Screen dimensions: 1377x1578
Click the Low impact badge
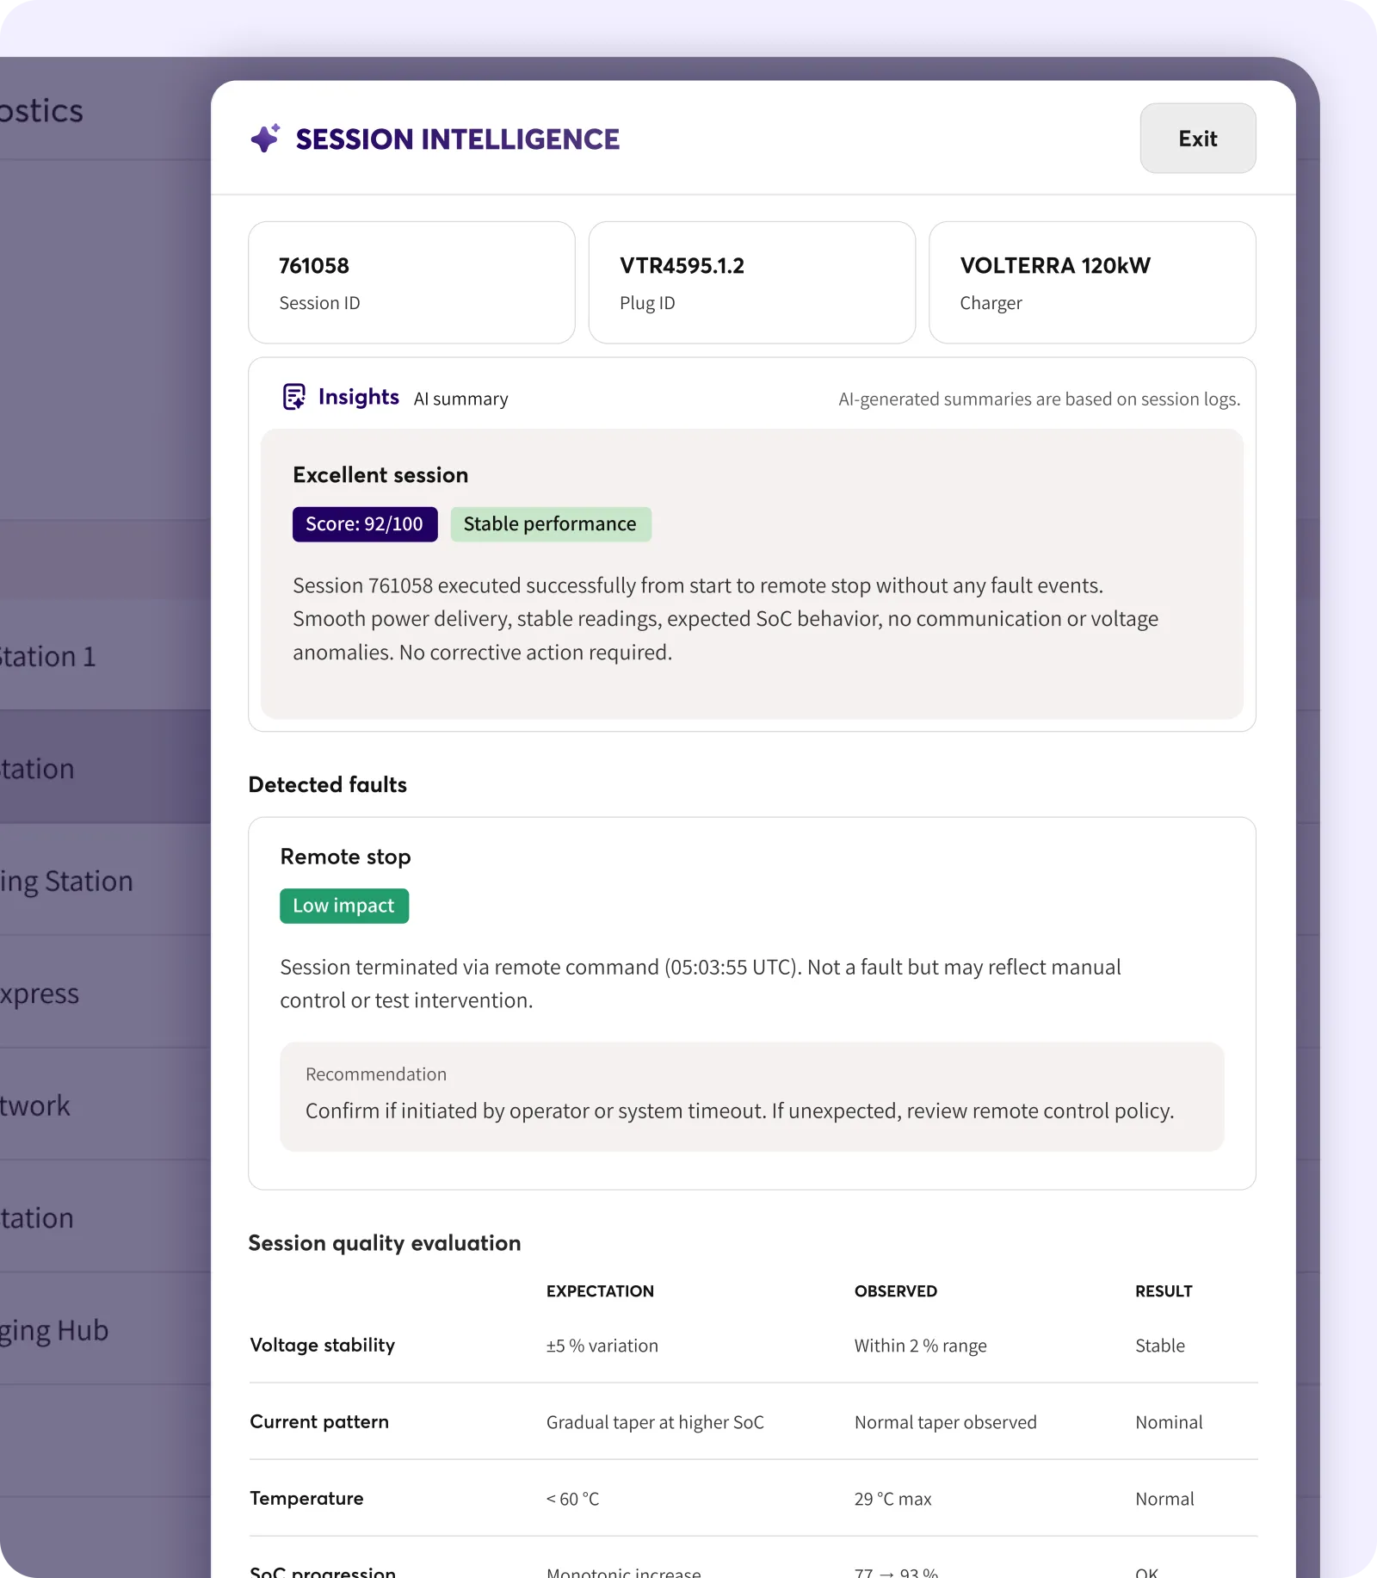(343, 906)
